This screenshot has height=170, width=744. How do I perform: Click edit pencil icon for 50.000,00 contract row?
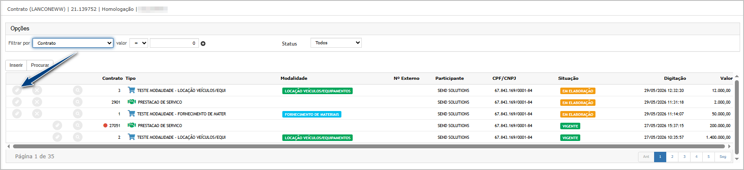(17, 114)
